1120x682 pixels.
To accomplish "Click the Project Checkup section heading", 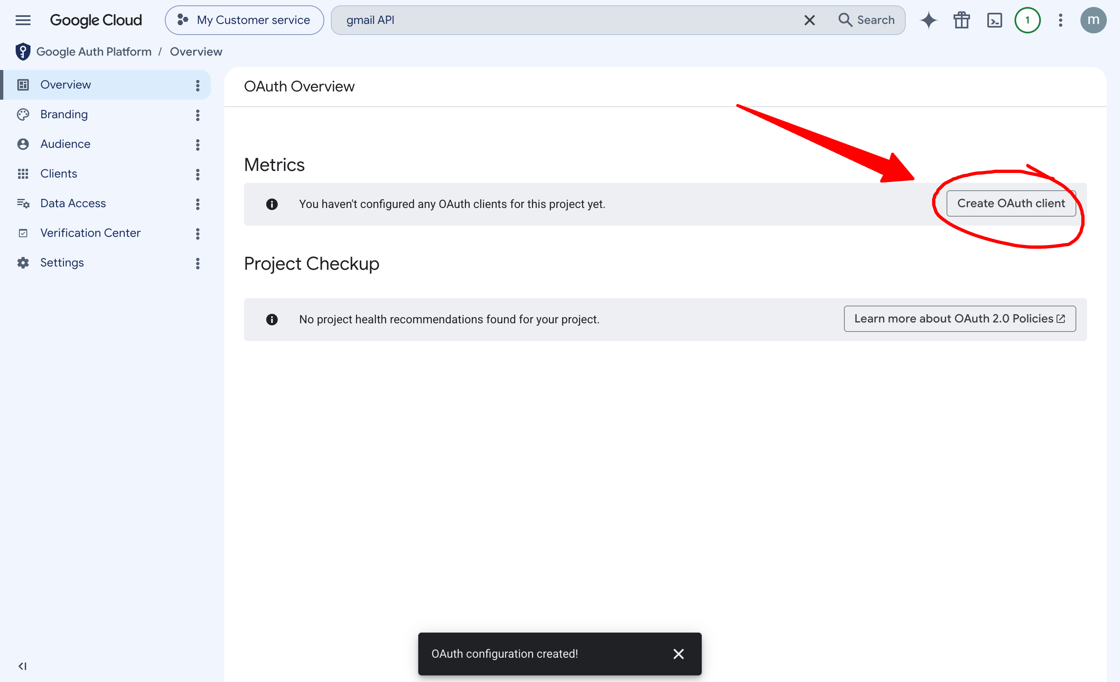I will pyautogui.click(x=312, y=264).
